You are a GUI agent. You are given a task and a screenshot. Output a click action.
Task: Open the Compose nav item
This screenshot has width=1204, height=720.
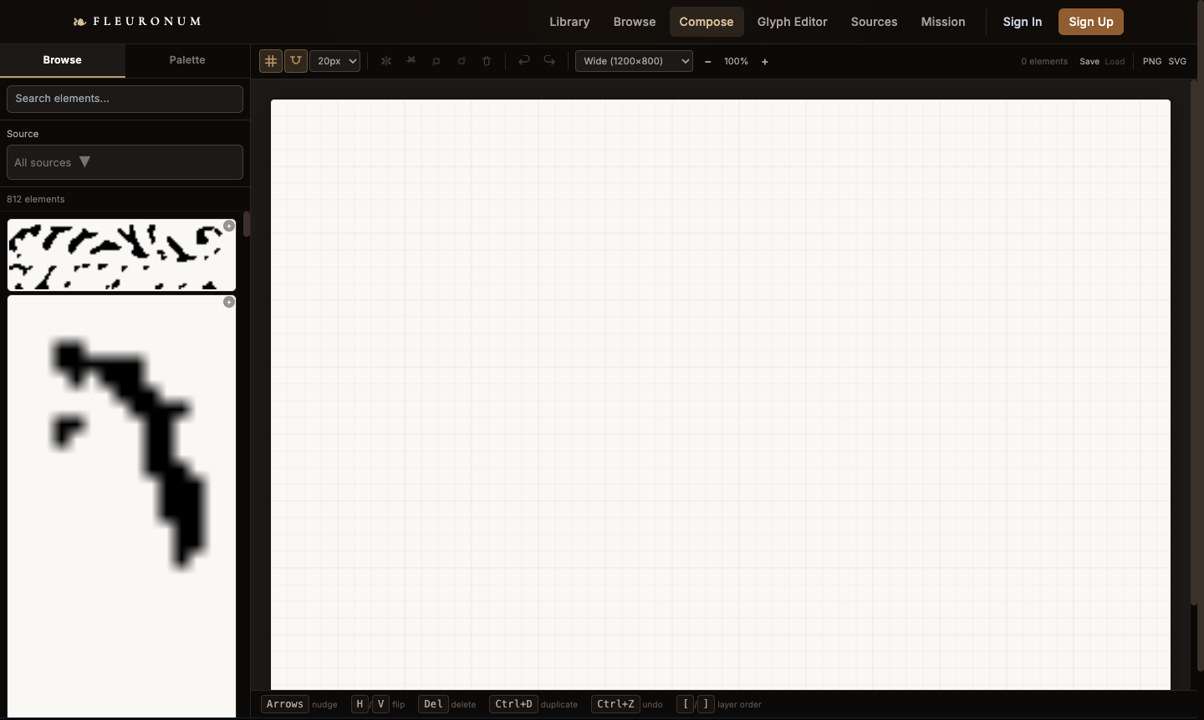707,22
